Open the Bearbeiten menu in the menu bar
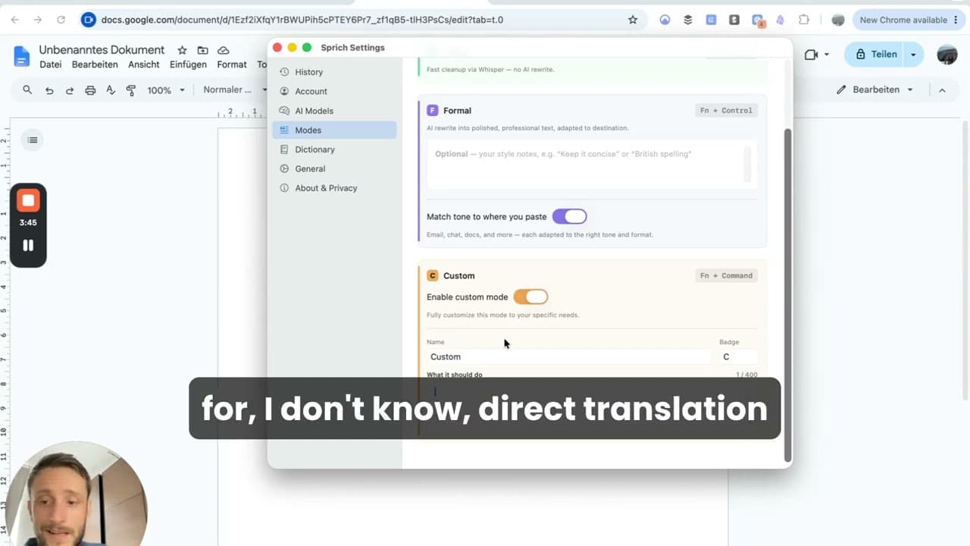Viewport: 970px width, 546px height. coord(95,64)
